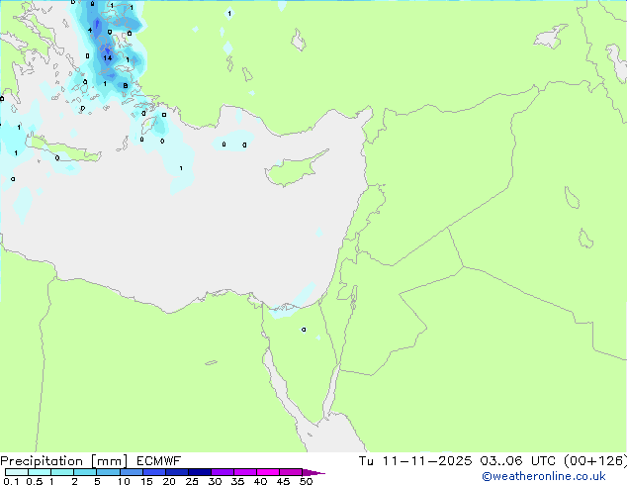The width and height of the screenshot is (627, 485).
Task: Pick the legend swatch between 10 and 15
Action: pos(131,472)
